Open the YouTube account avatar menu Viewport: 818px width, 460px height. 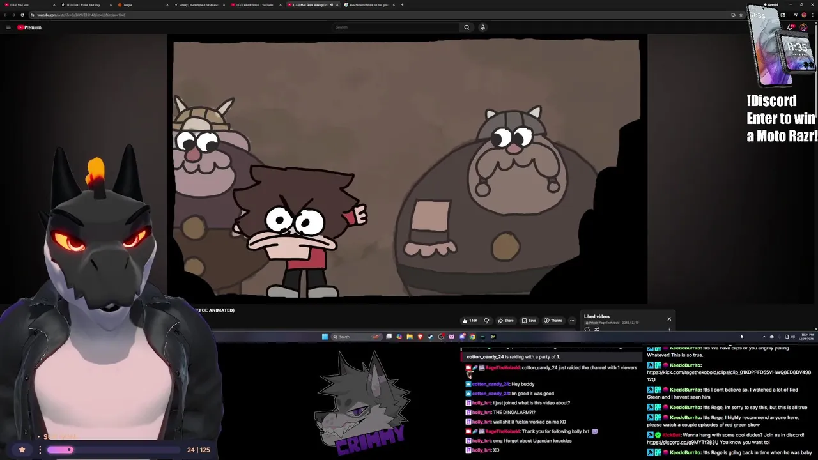[803, 27]
